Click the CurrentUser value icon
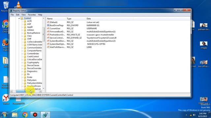The image size is (211, 118). [48, 29]
